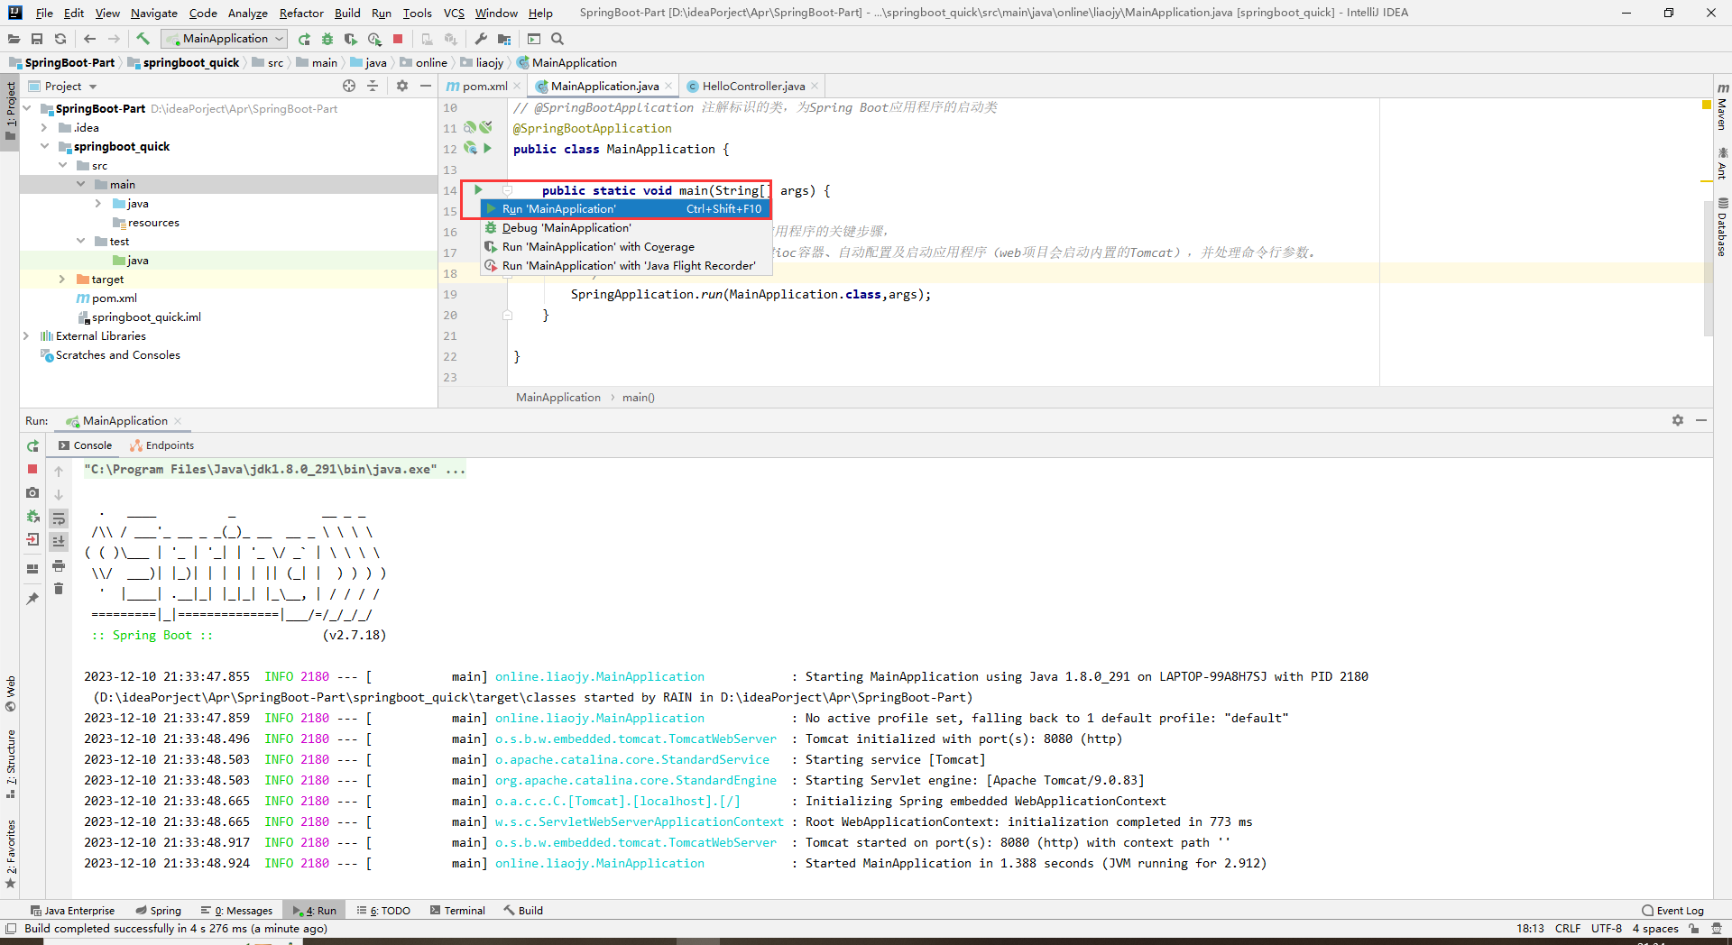Select Run 'MainApplication' with Coverage

(x=625, y=247)
